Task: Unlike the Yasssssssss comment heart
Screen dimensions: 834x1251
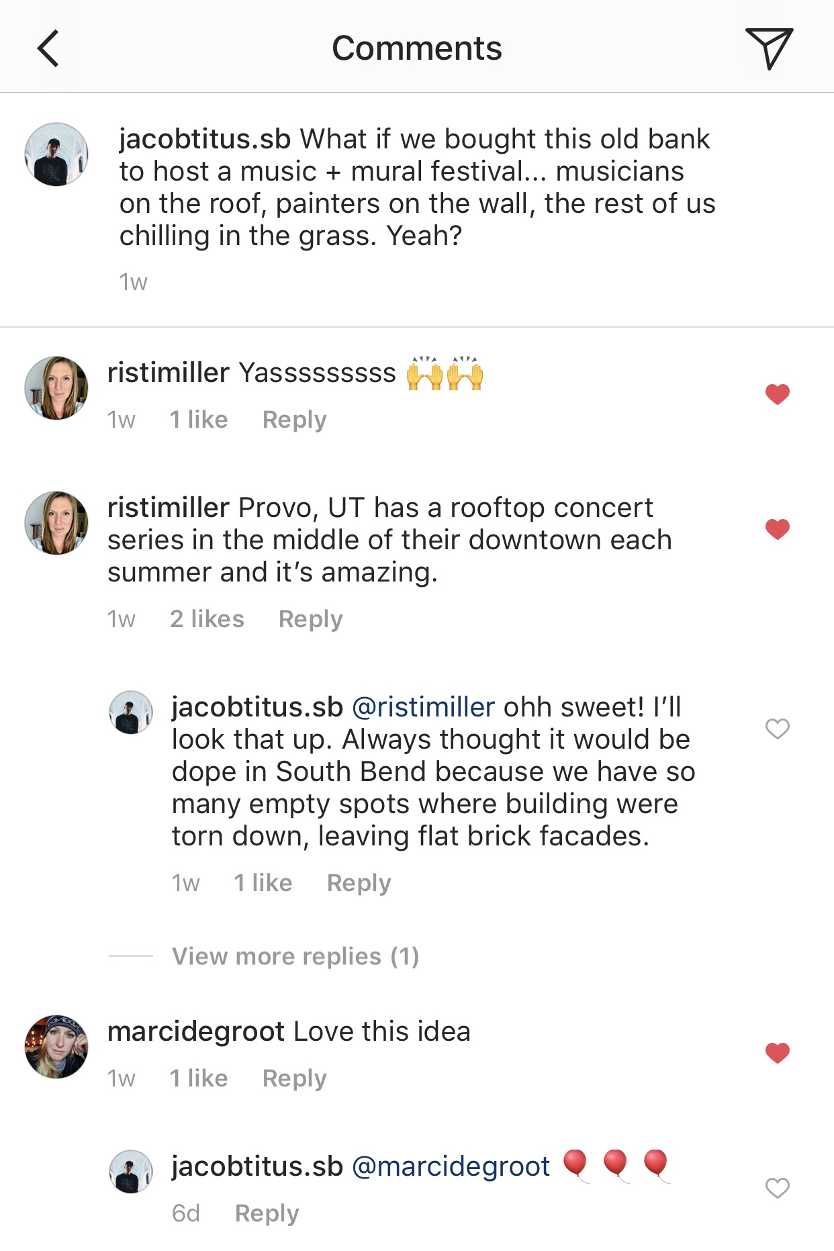Action: pyautogui.click(x=777, y=394)
